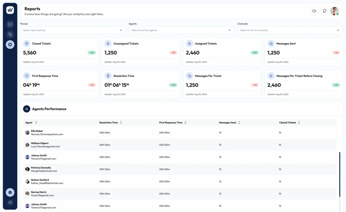The image size is (346, 212).
Task: Sort by Resolution Time column header
Action: [x=121, y=123]
